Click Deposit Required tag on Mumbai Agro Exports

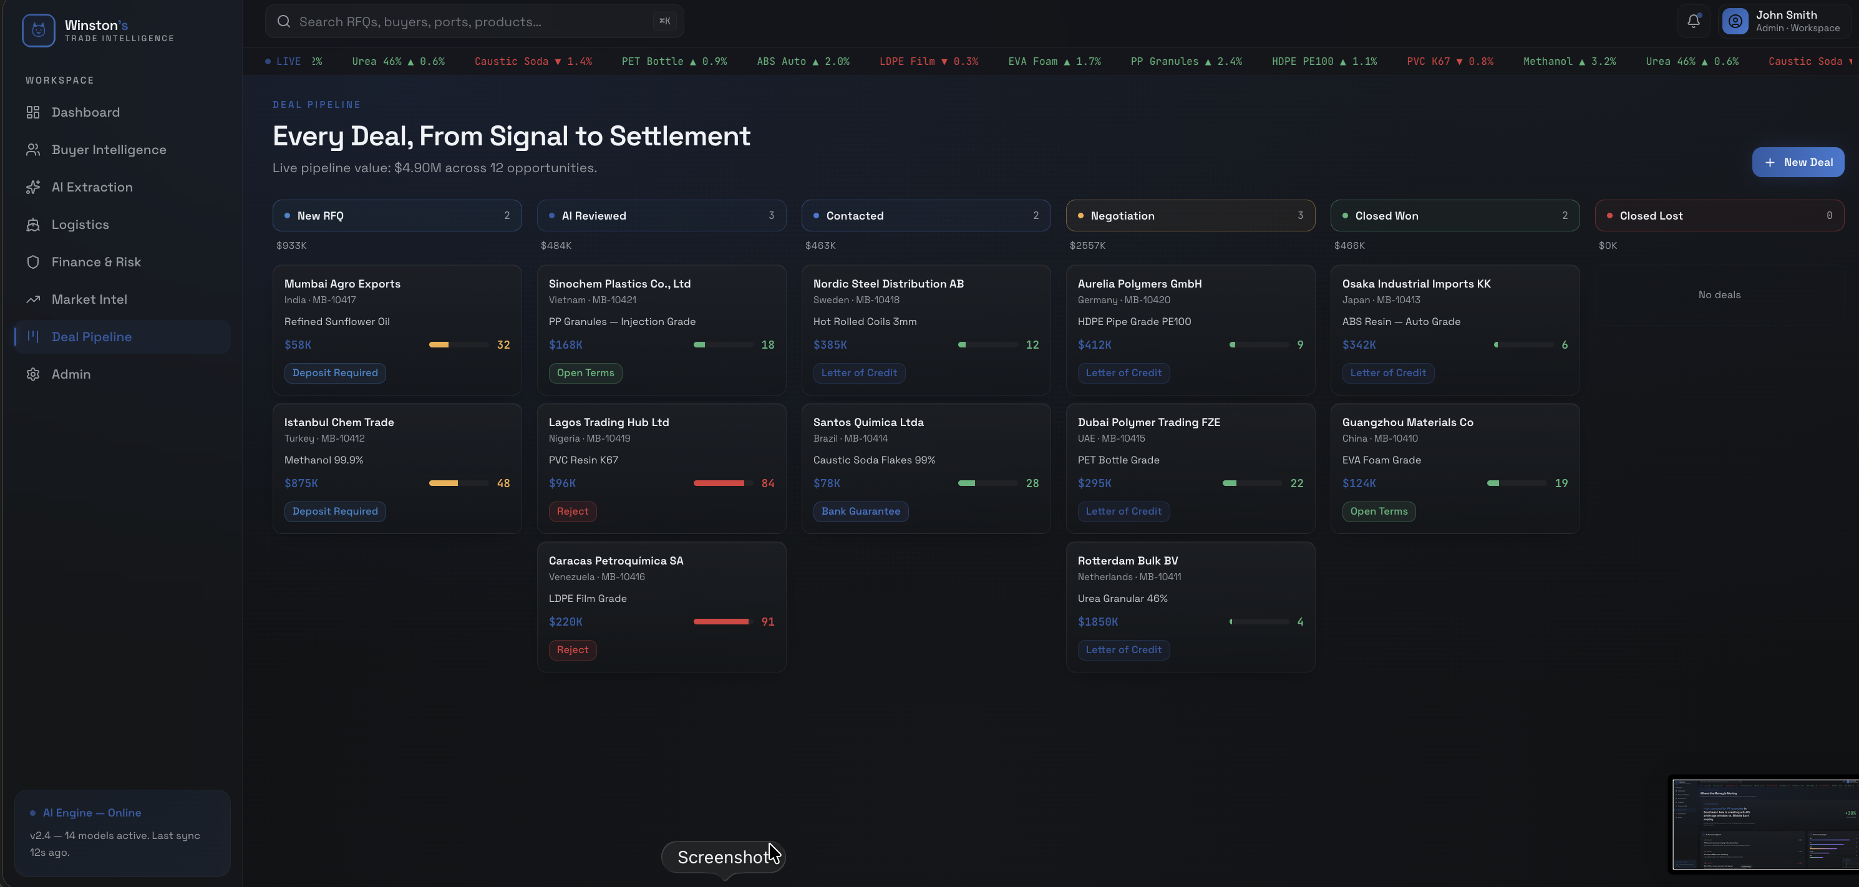pos(335,373)
